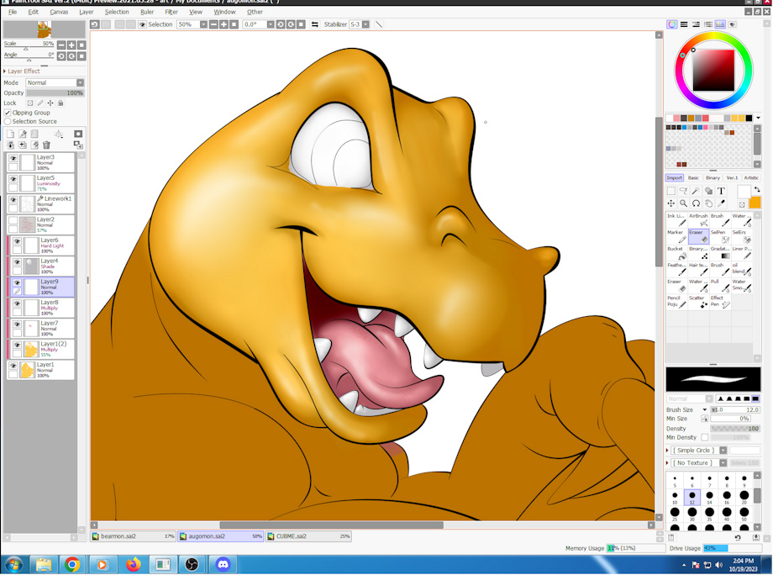Toggle visibility of Layer6

click(x=18, y=241)
